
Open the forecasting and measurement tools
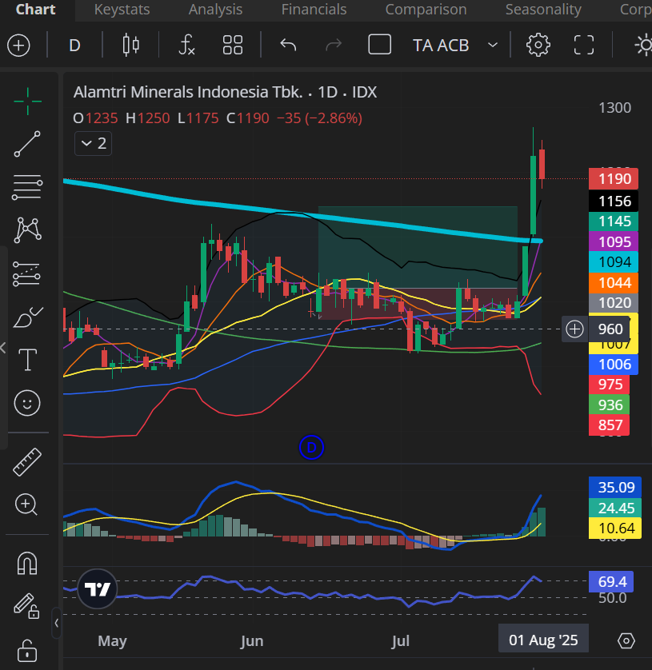27,273
